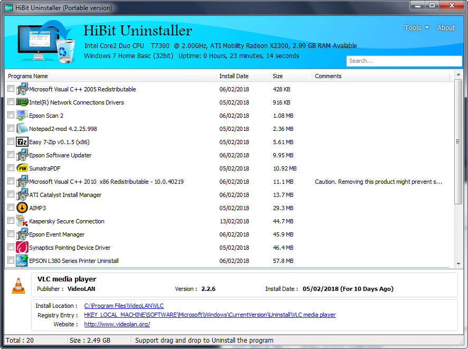Open the VLC media player registry entry link
Image resolution: width=468 pixels, height=349 pixels.
[x=210, y=315]
